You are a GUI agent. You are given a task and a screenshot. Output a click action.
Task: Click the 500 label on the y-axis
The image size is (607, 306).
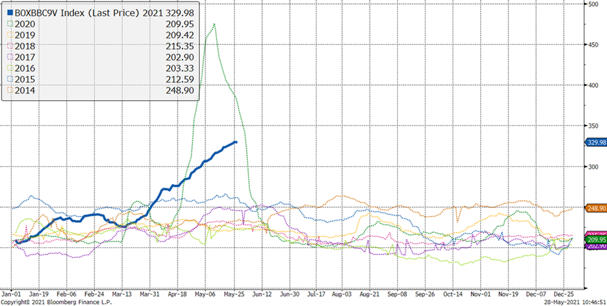[x=592, y=4]
